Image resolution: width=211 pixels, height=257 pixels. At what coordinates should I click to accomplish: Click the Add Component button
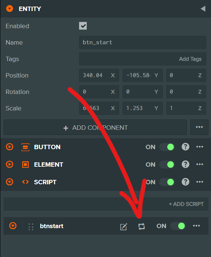(95, 127)
